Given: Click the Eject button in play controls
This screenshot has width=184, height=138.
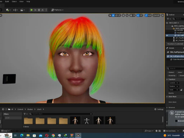Looking at the screenshot, I should (43, 10).
